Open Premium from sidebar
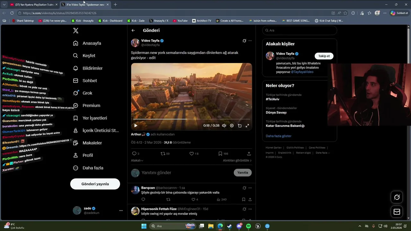Screen dimensions: 411x231 click(x=86, y=106)
